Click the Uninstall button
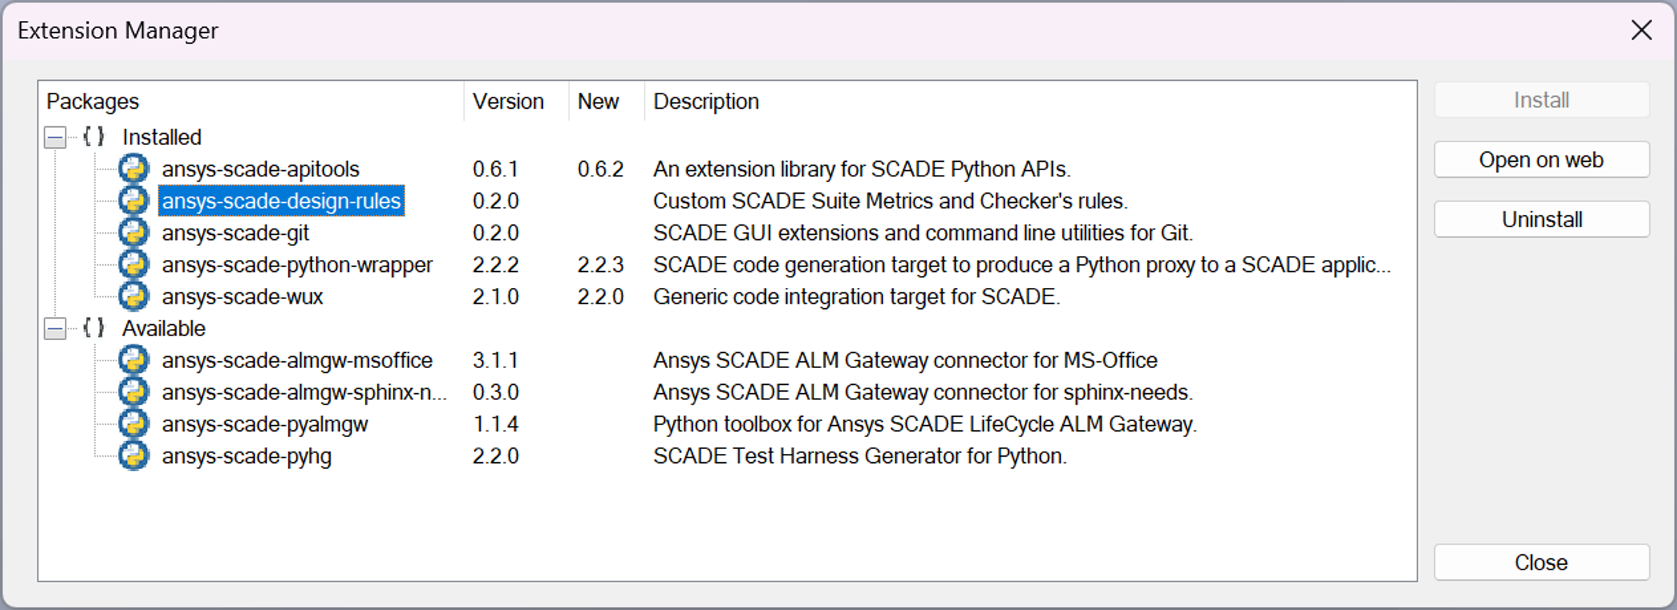 (x=1541, y=220)
